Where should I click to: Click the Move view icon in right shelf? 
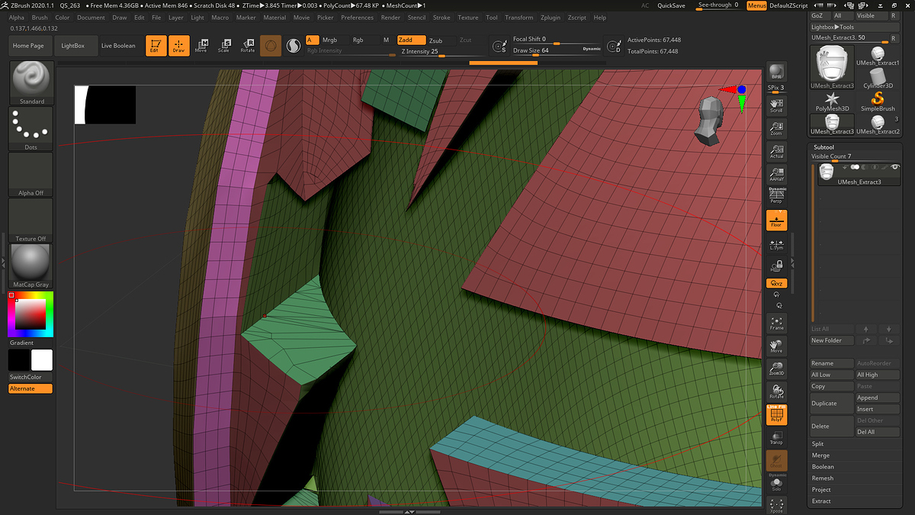coord(776,346)
